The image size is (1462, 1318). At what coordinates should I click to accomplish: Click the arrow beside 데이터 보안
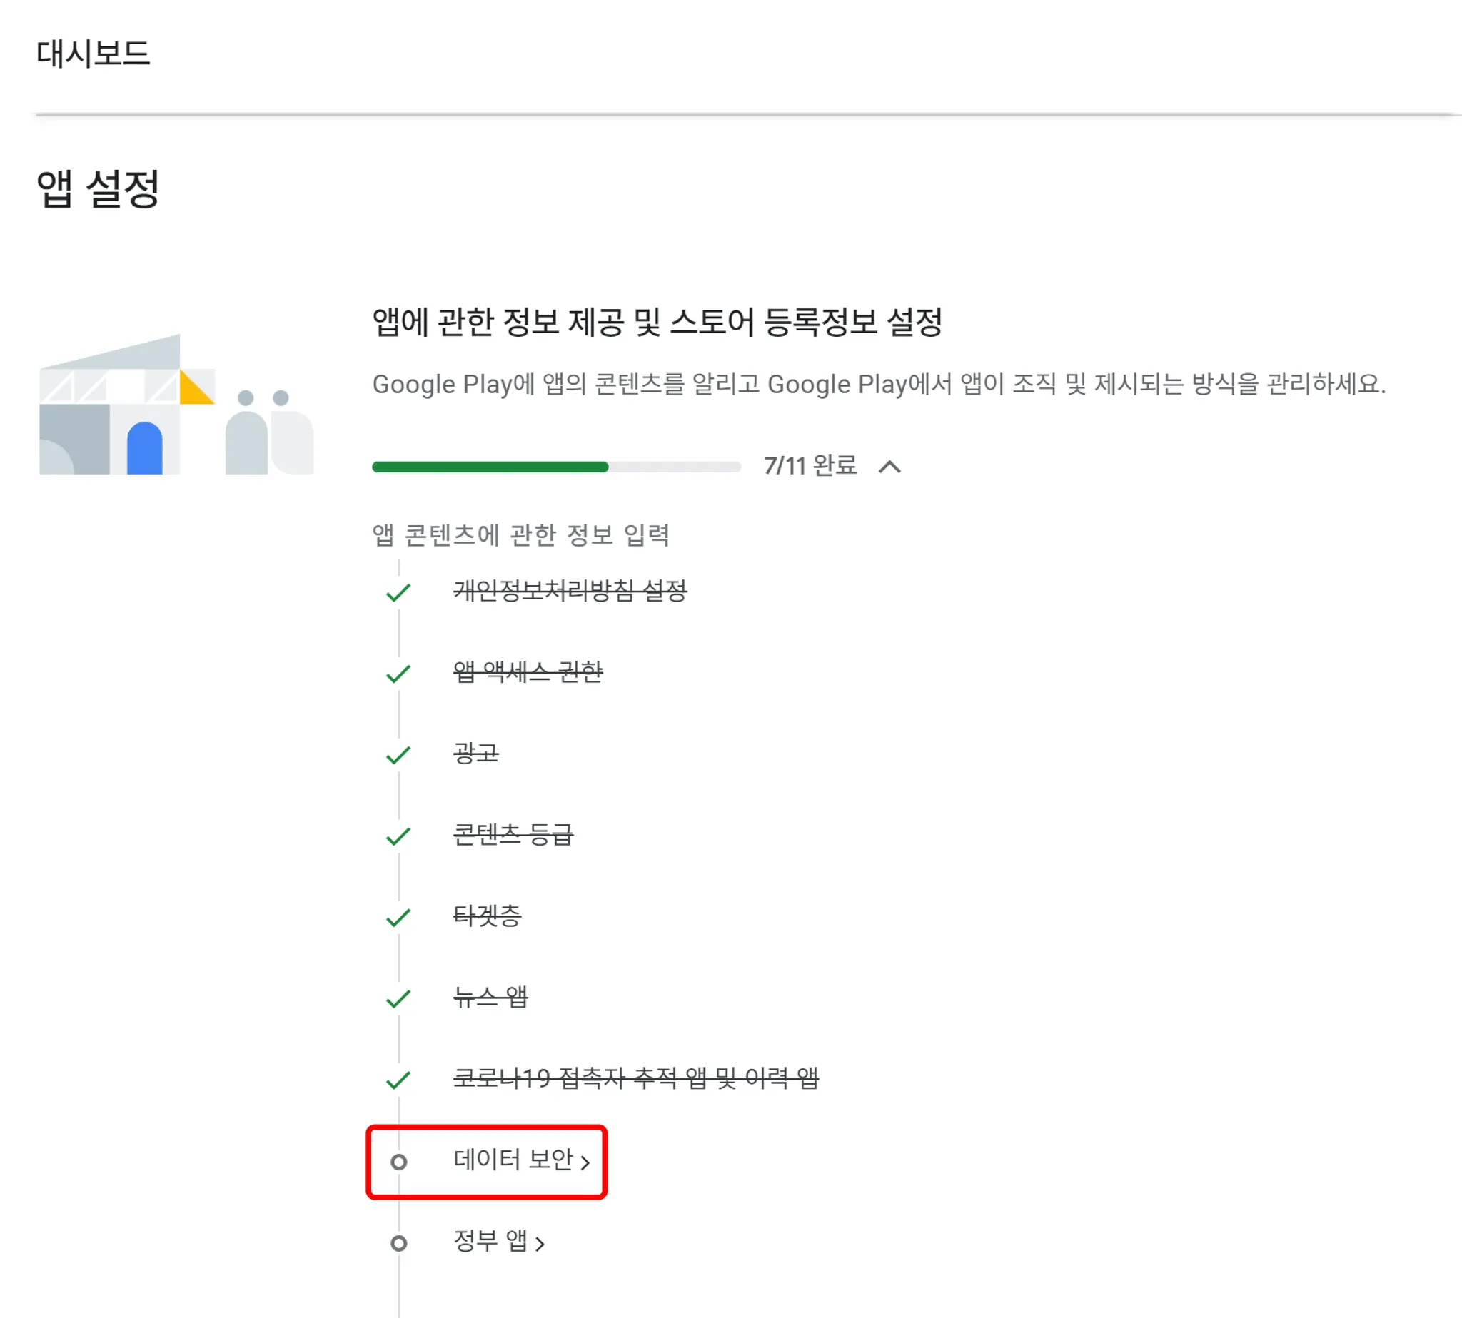(x=585, y=1162)
